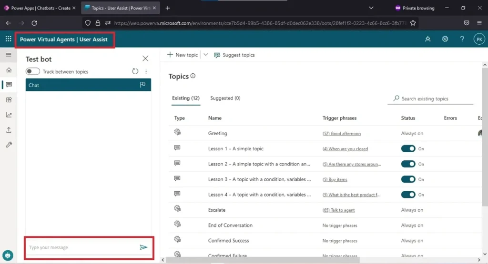Click the Escalate system topic icon

tap(177, 209)
